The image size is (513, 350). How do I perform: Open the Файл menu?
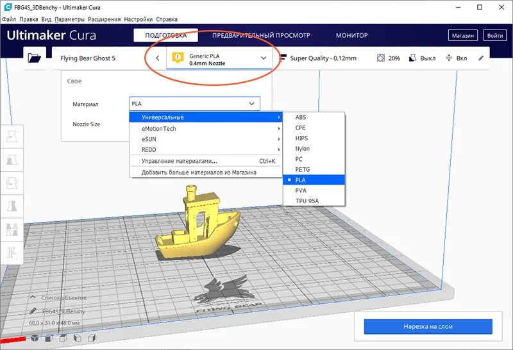point(9,19)
